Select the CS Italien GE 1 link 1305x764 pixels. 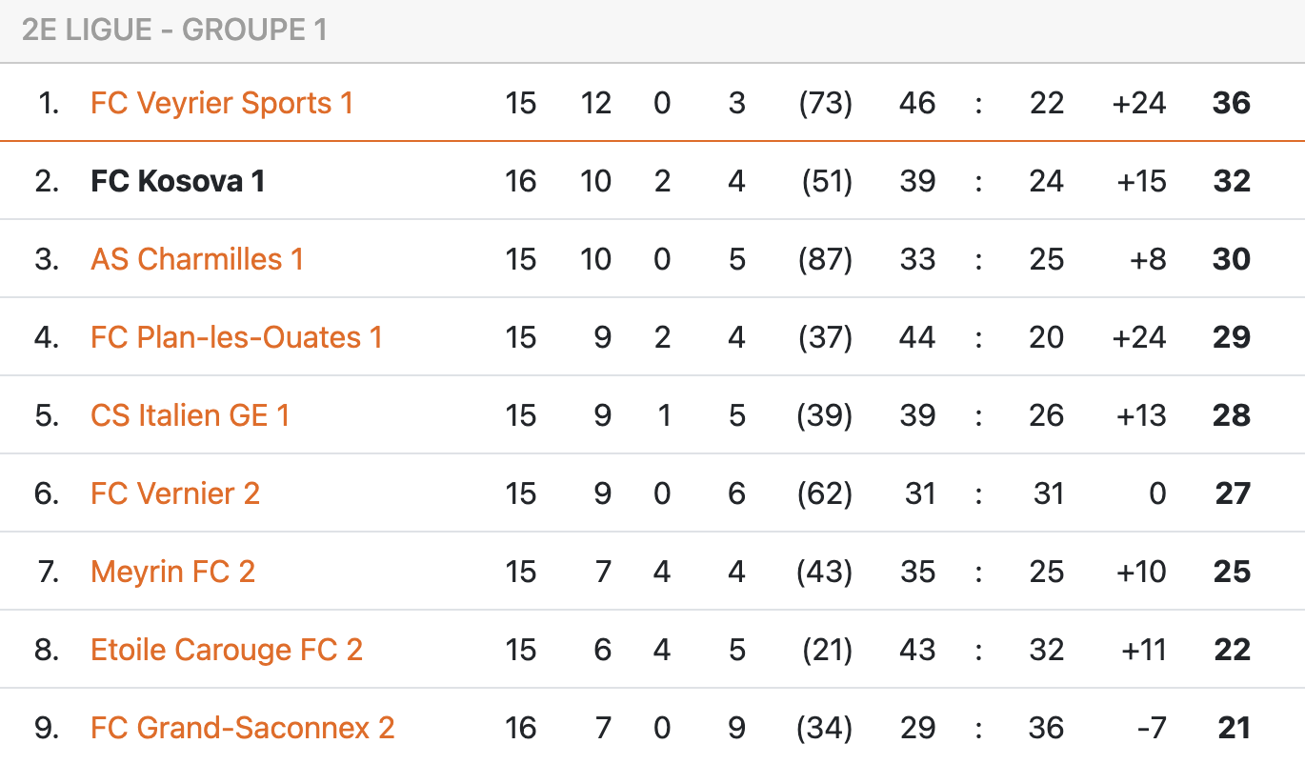click(x=190, y=415)
